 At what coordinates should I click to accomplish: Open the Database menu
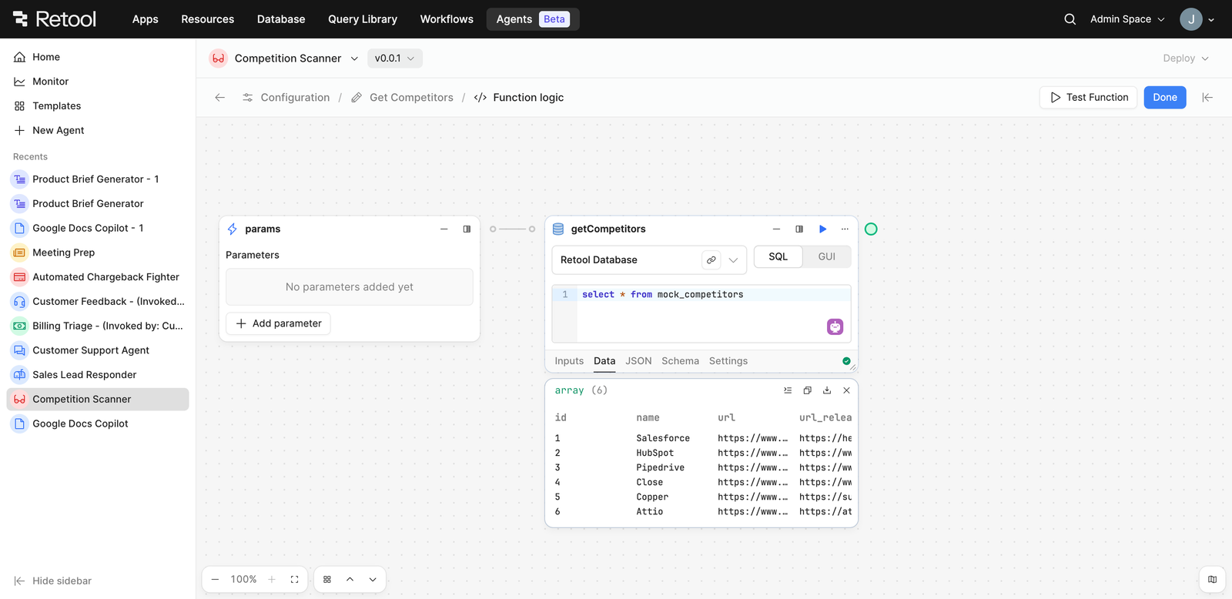point(281,19)
